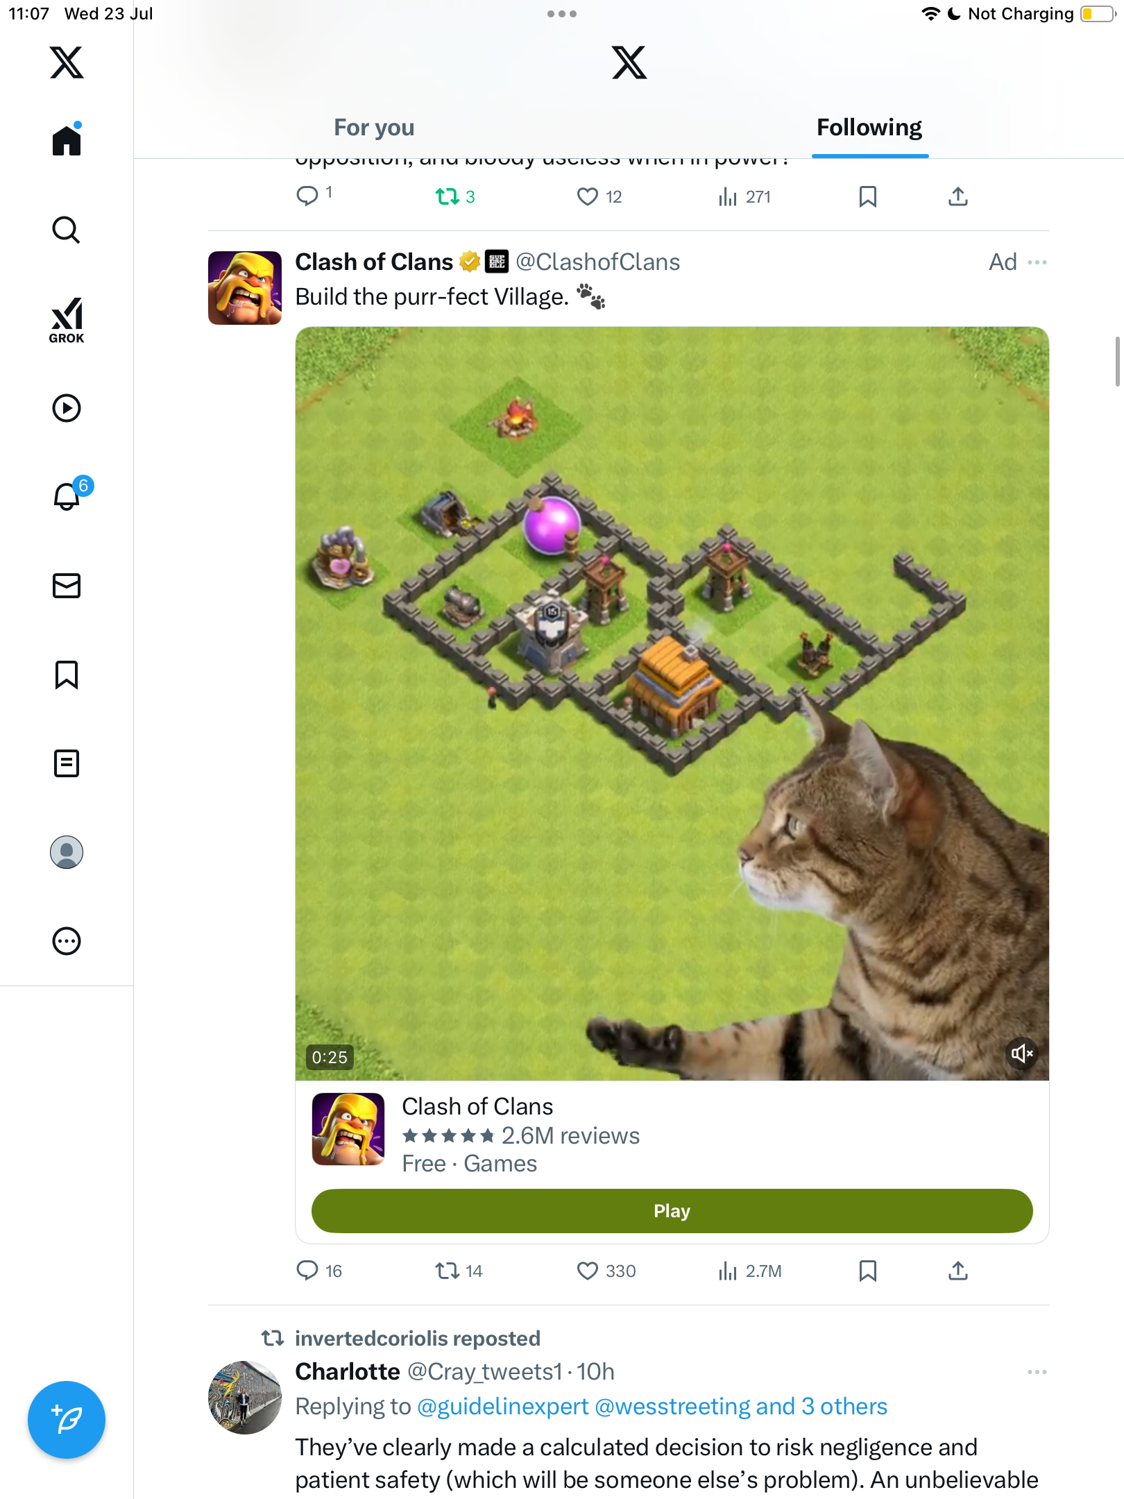Compose a new post with floating button
1124x1499 pixels.
click(x=67, y=1420)
